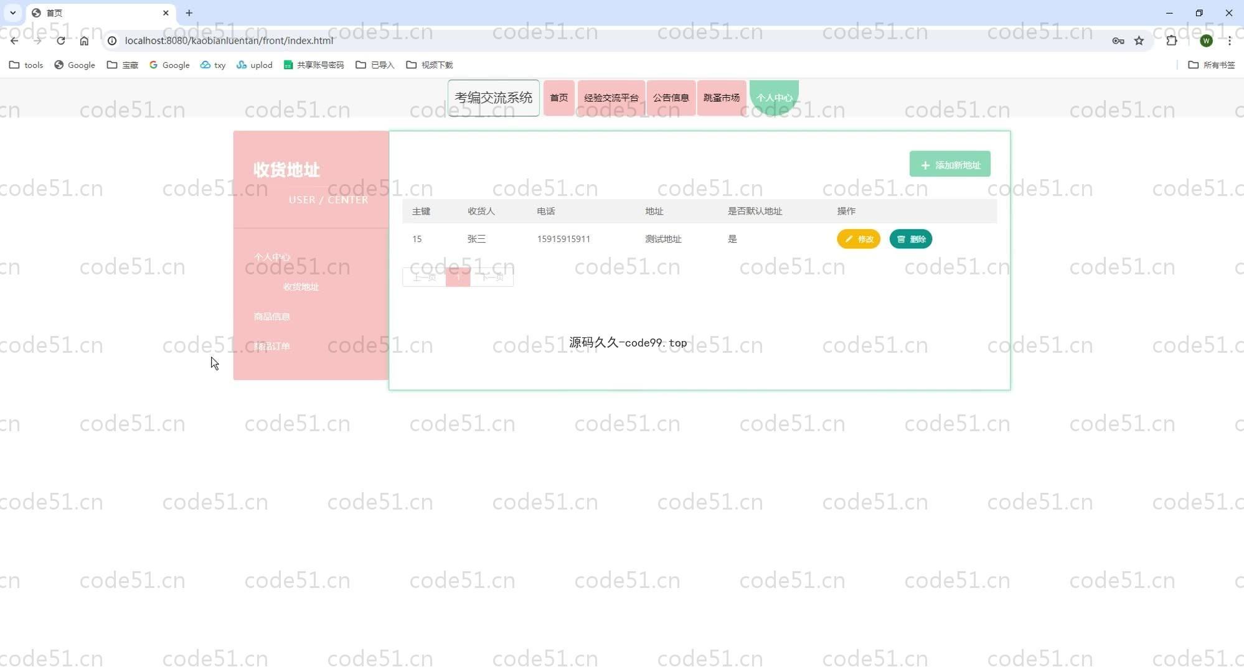Open the uplod bookmark
Screen dimensions: 1244x672
(255, 65)
